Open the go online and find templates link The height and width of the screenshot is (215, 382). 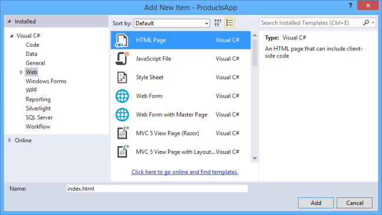coord(185,172)
